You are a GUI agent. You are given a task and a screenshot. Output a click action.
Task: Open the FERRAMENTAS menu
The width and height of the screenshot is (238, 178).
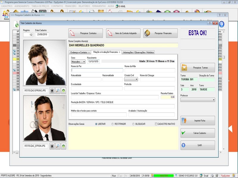[99, 6]
